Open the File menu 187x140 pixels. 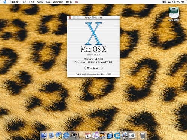tap(24, 2)
